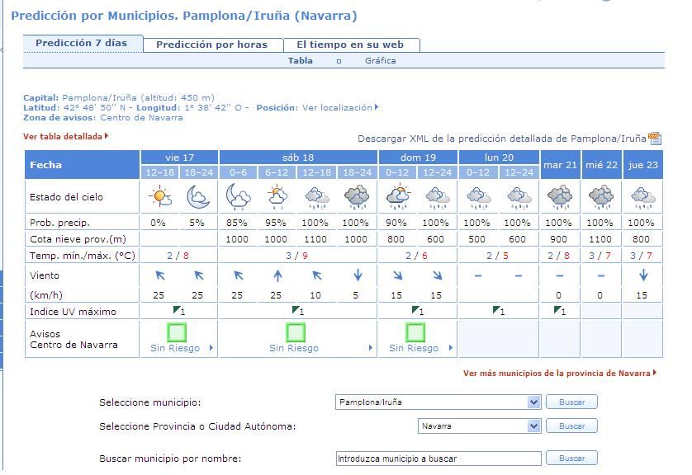Click sky icon for dom 19 0-12
Image resolution: width=692 pixels, height=475 pixels.
[398, 197]
